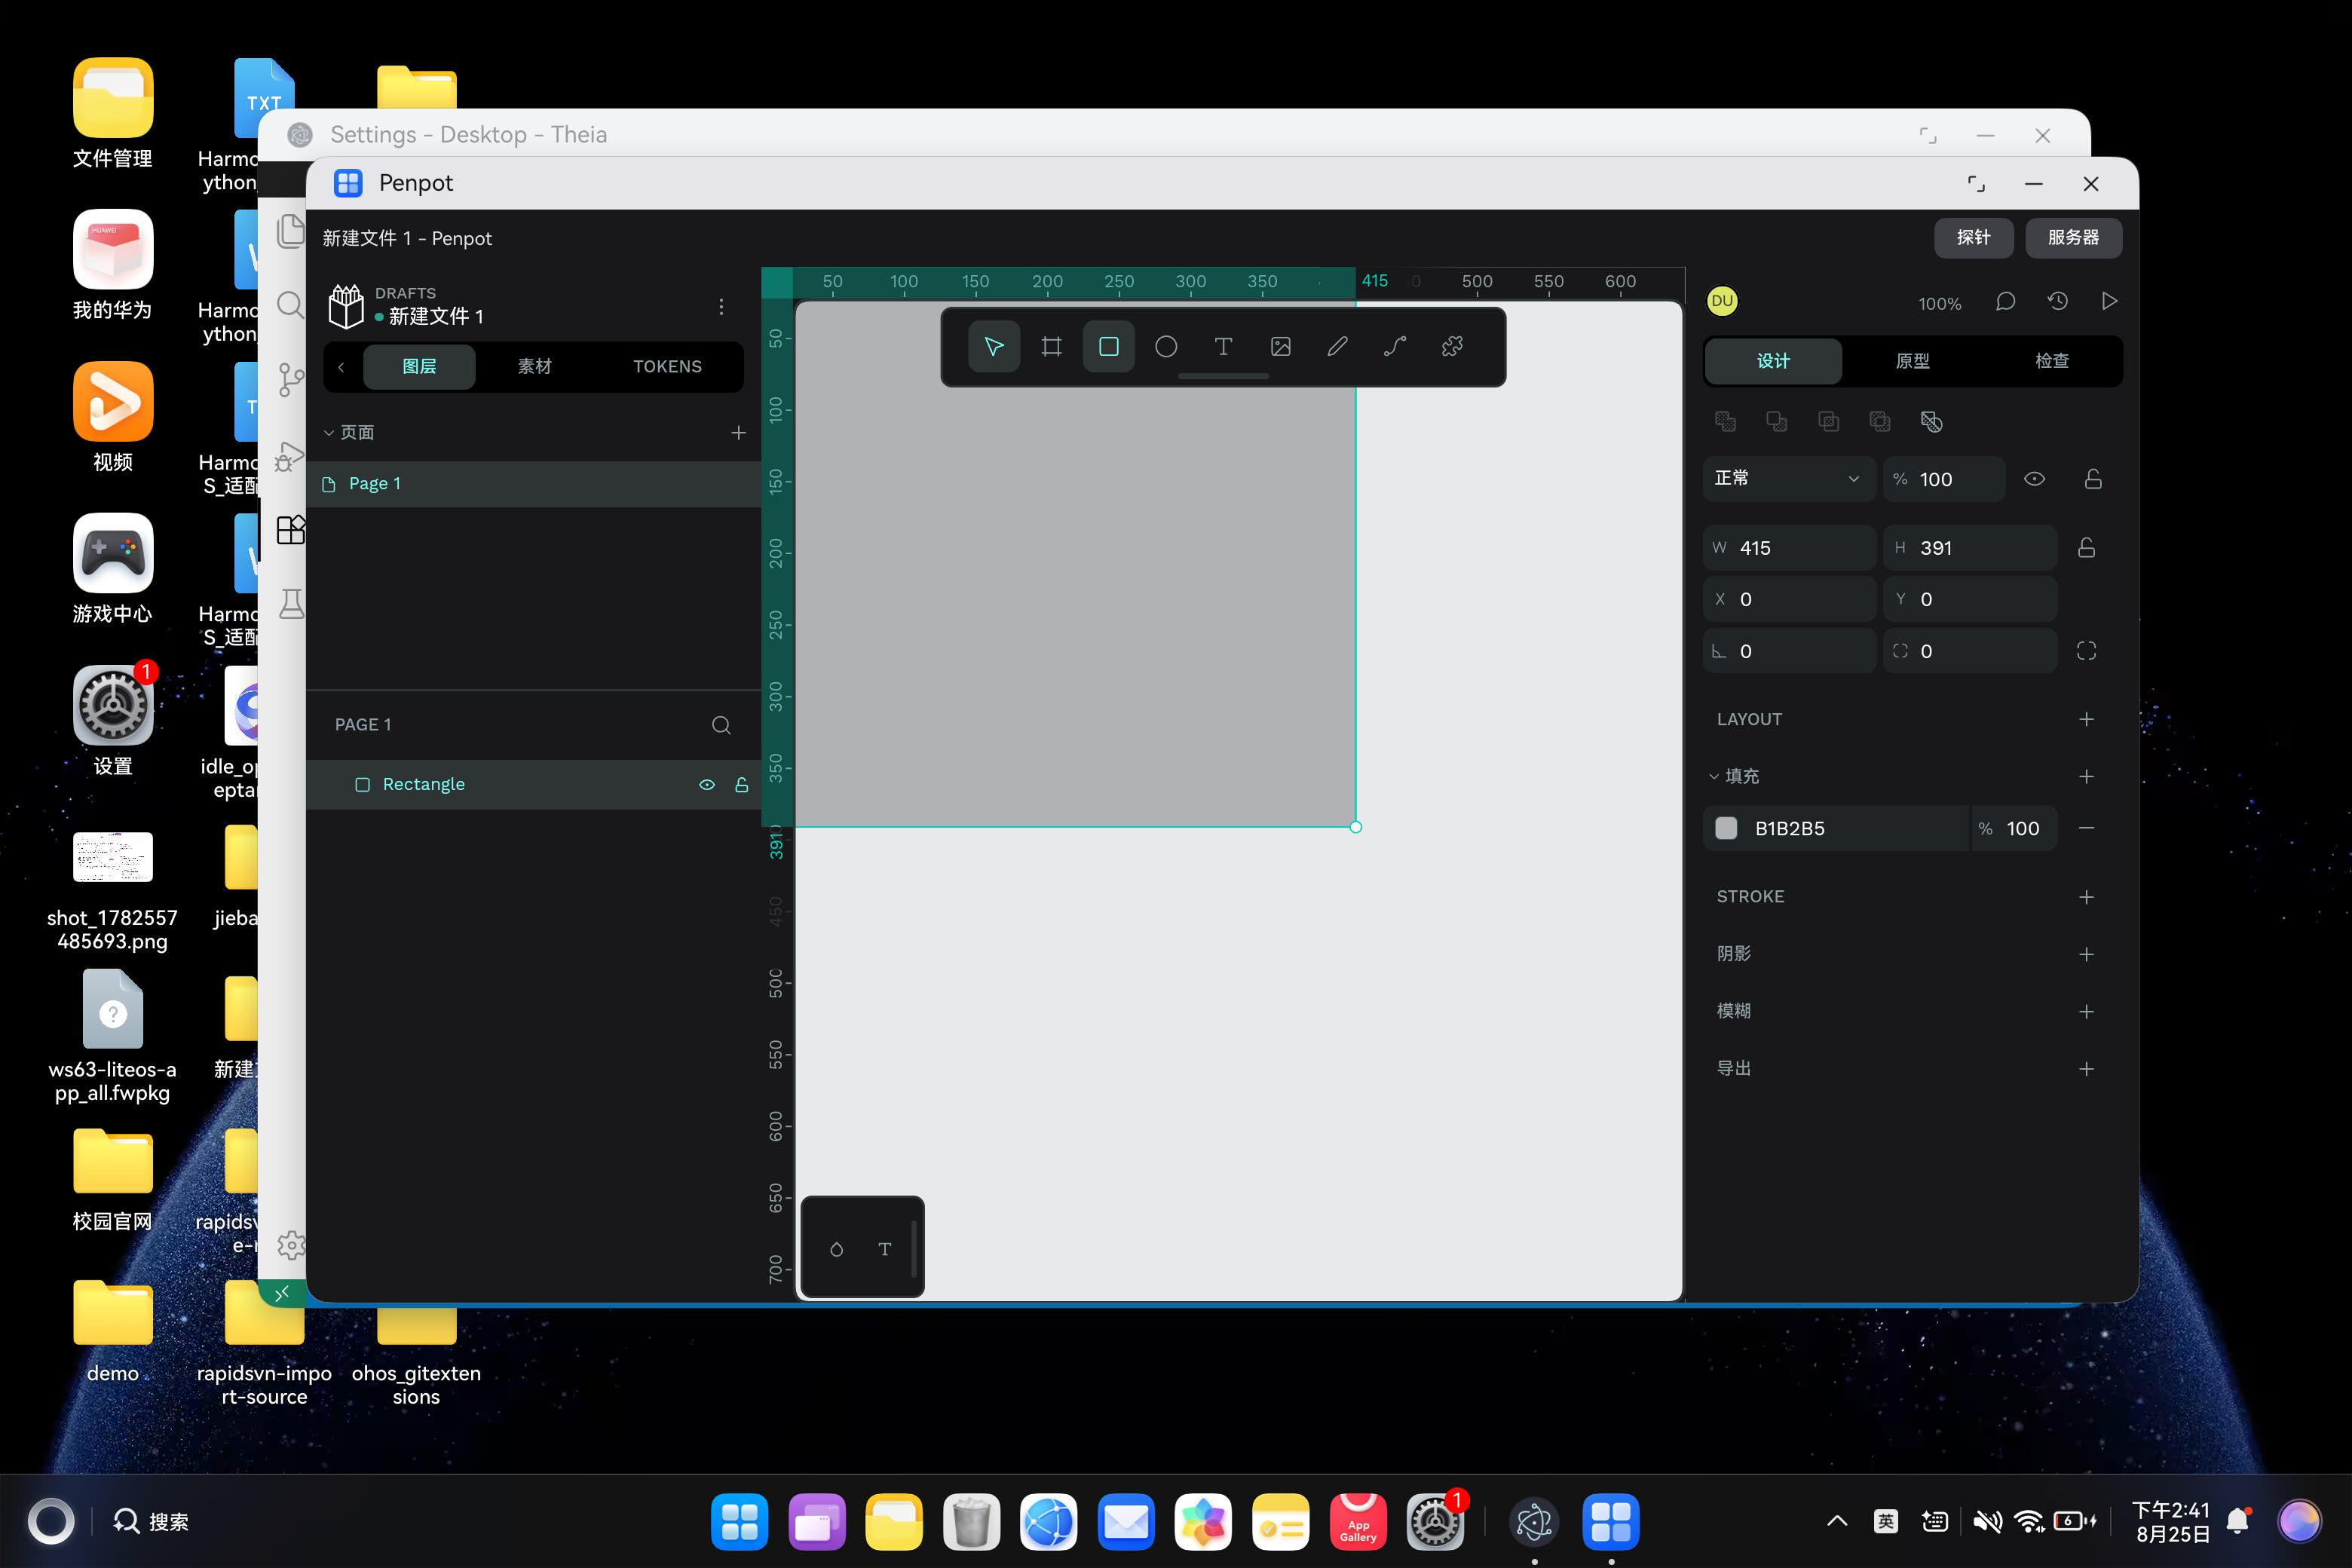Start the prototype view play button

coord(2109,302)
